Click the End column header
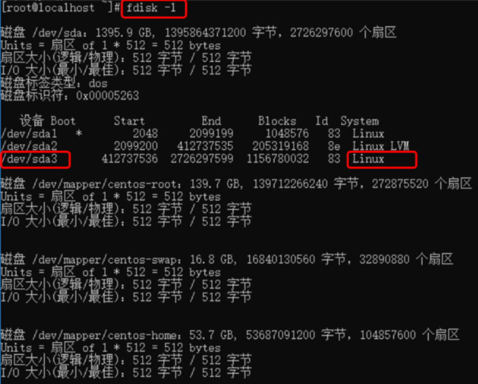Screen dimensions: 478x384 [211, 121]
